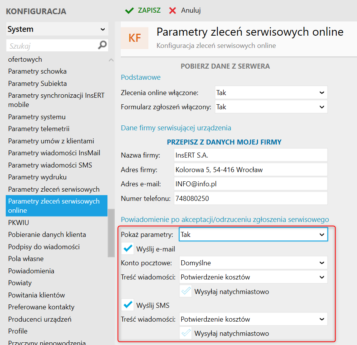This screenshot has width=357, height=345.
Task: Select Parametry wiadomości SMS in sidebar
Action: [x=50, y=165]
